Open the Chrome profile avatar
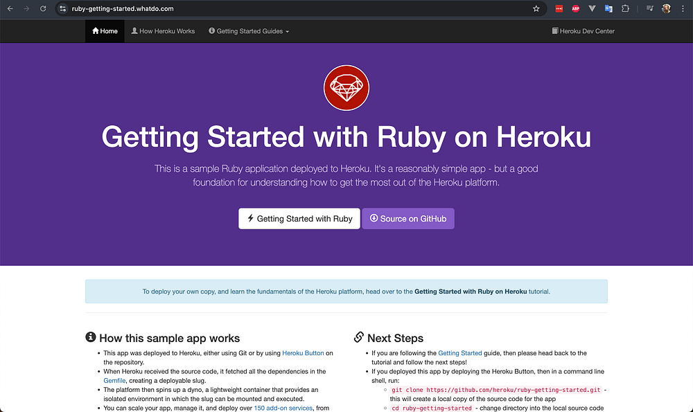Screen dimensions: 693x412 [x=666, y=8]
